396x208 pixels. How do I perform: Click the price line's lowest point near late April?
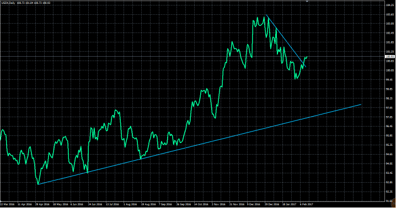coord(38,184)
